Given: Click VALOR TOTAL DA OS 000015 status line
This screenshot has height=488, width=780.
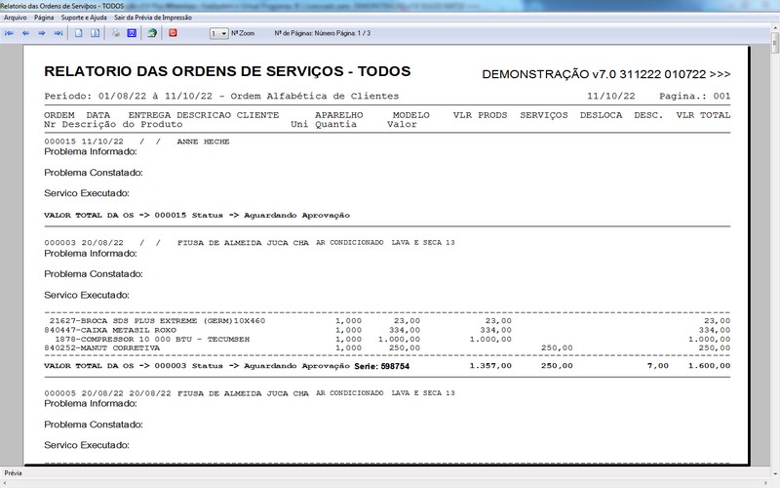Looking at the screenshot, I should click(197, 215).
